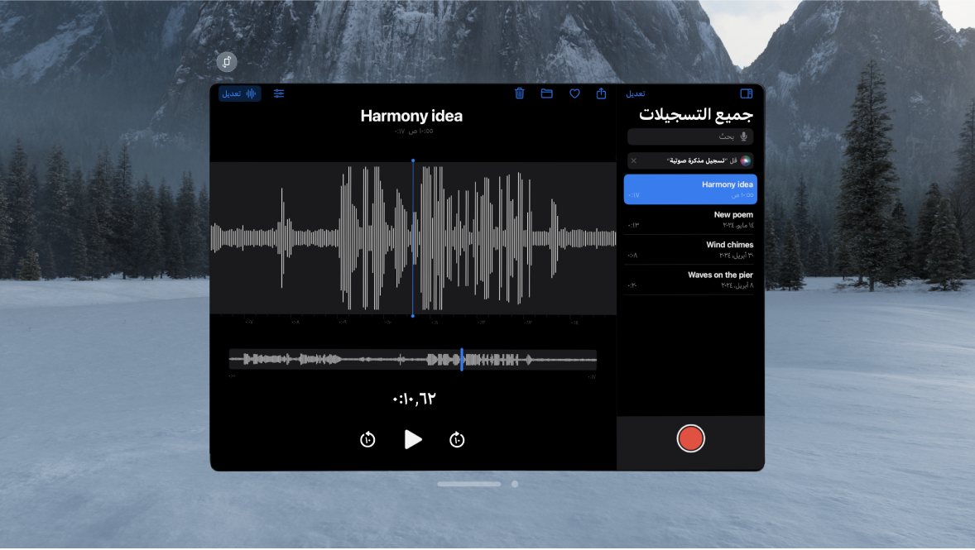Click the window bar beneath the app
Image resolution: width=975 pixels, height=550 pixels.
pyautogui.click(x=468, y=484)
